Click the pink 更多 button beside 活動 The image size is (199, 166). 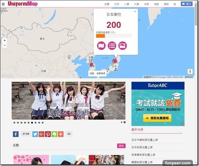click(121, 146)
